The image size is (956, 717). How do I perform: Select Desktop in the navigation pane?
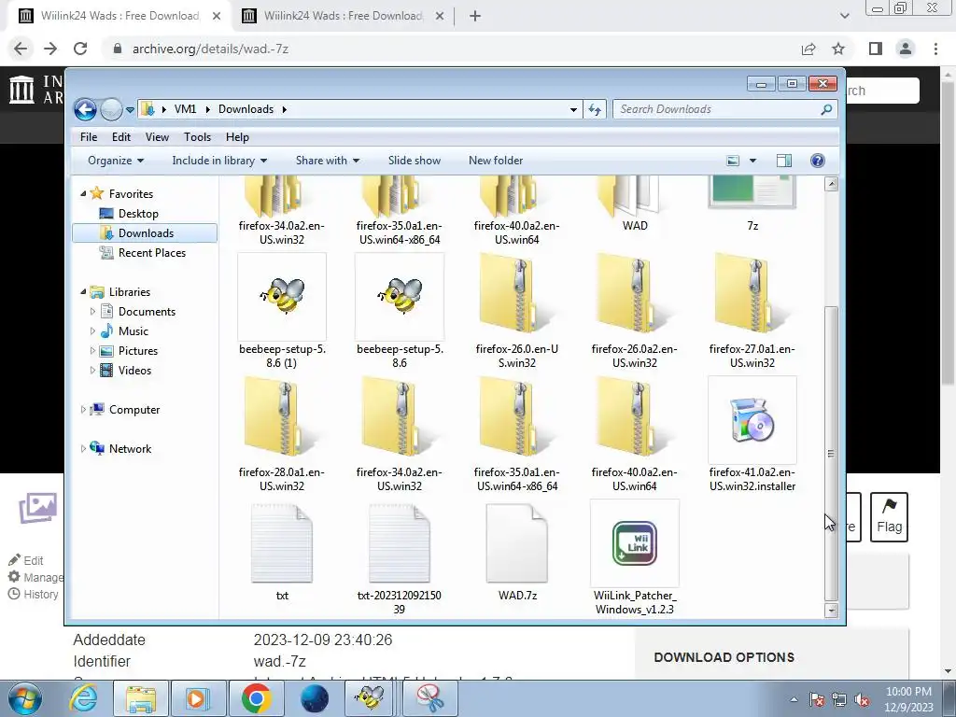pos(138,214)
